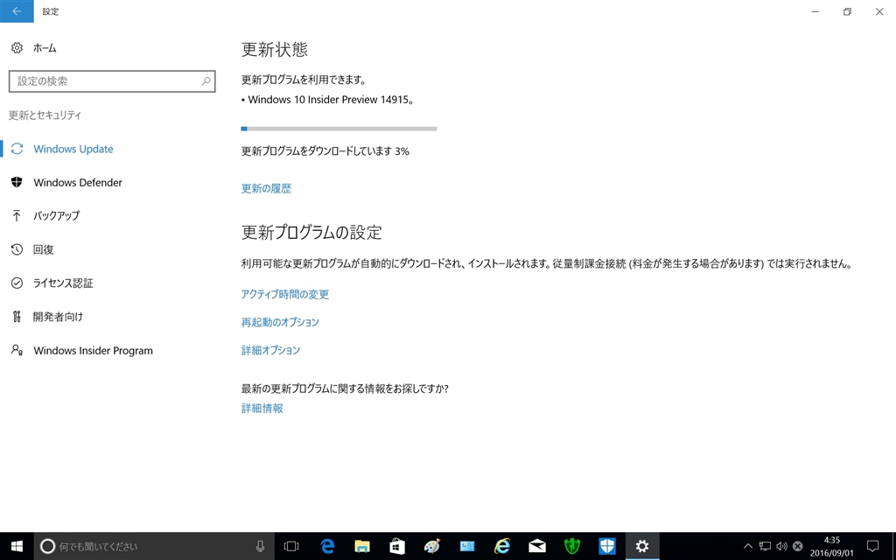The height and width of the screenshot is (560, 896).
Task: Click the Settings gear taskbar icon
Action: point(642,546)
